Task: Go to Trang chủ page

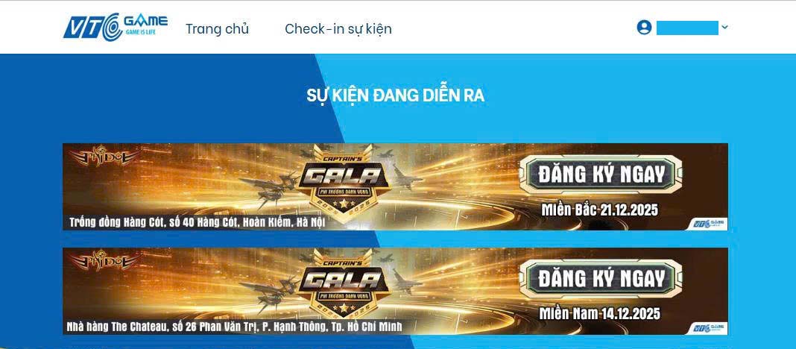Action: (x=218, y=29)
